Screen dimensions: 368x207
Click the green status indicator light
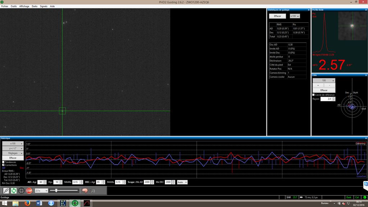pos(365,197)
